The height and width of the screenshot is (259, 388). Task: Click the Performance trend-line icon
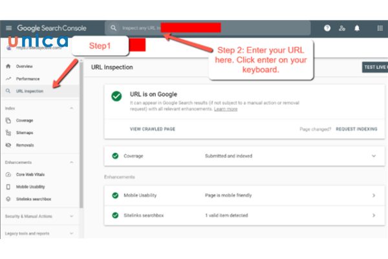click(x=8, y=79)
